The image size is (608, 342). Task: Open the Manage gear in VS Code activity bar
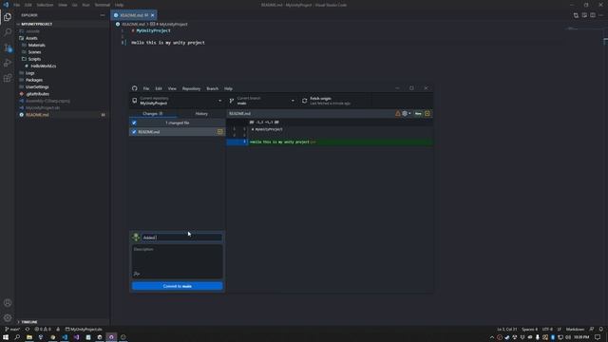point(8,318)
